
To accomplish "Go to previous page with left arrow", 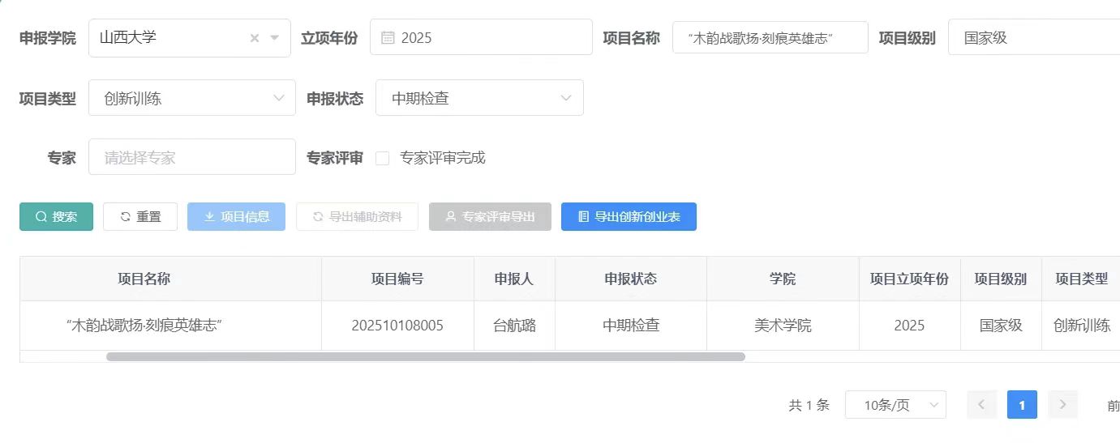I will (x=981, y=405).
